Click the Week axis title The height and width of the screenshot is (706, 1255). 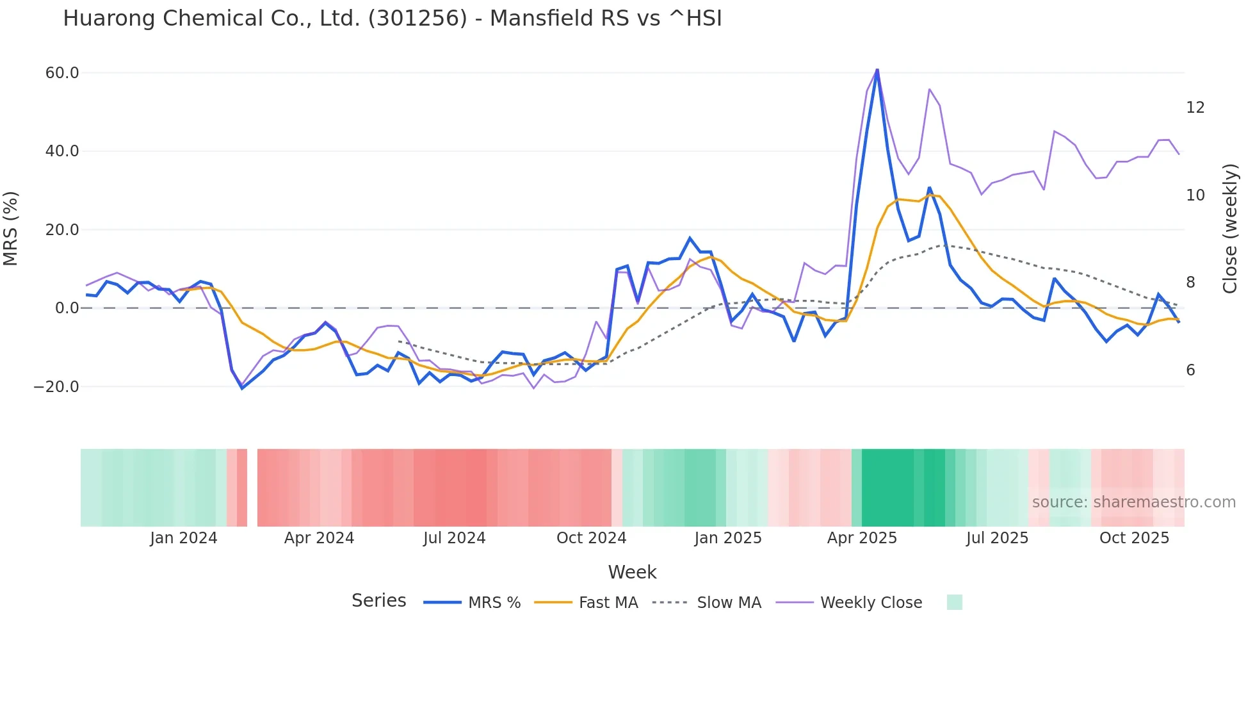tap(632, 572)
